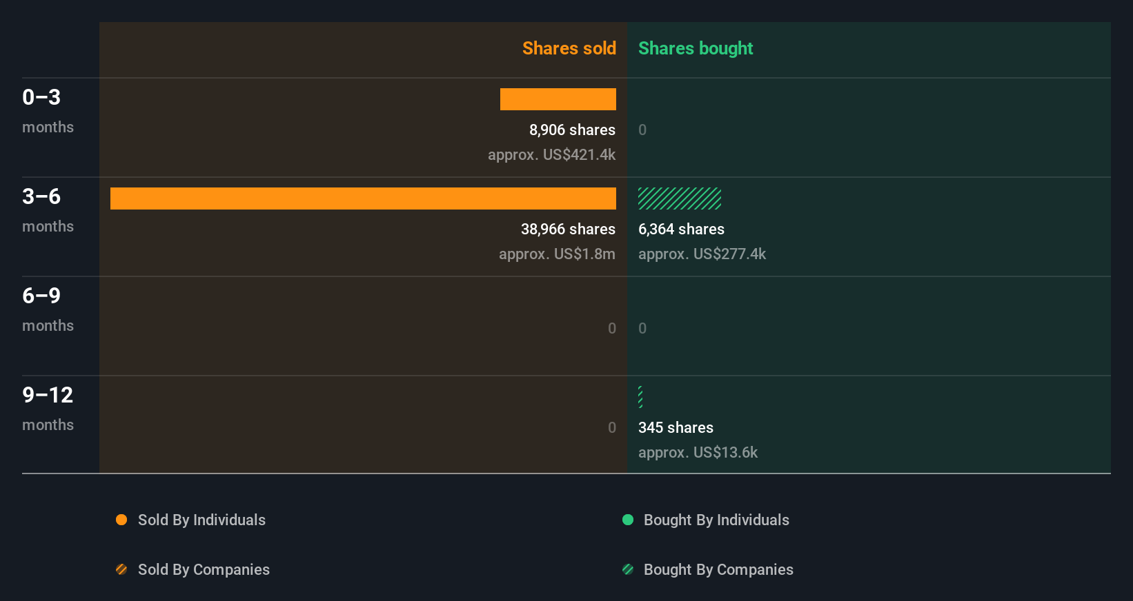Click the approx. US$277.4k amount
The width and height of the screenshot is (1133, 601).
click(x=702, y=254)
